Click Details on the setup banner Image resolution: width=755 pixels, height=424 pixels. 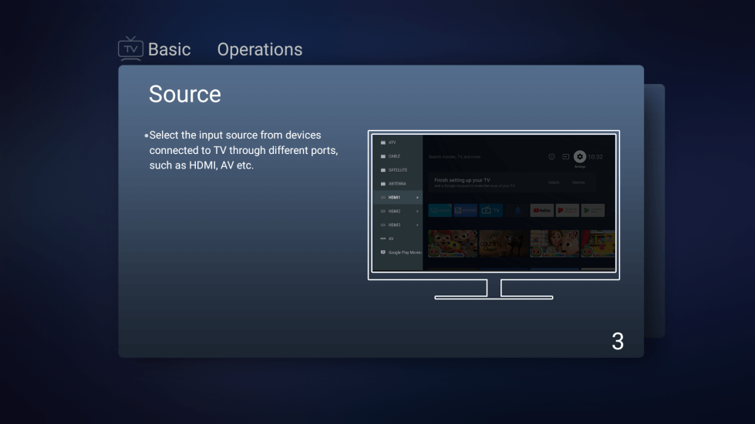pyautogui.click(x=554, y=182)
